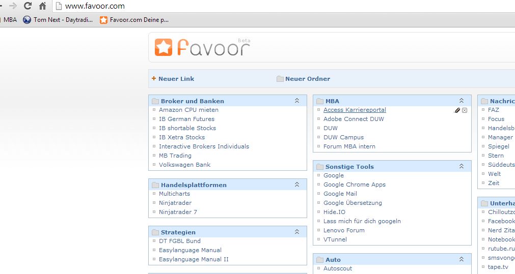Viewport: 515px width, 274px height.
Task: Collapse the Strategien folder
Action: pyautogui.click(x=297, y=232)
